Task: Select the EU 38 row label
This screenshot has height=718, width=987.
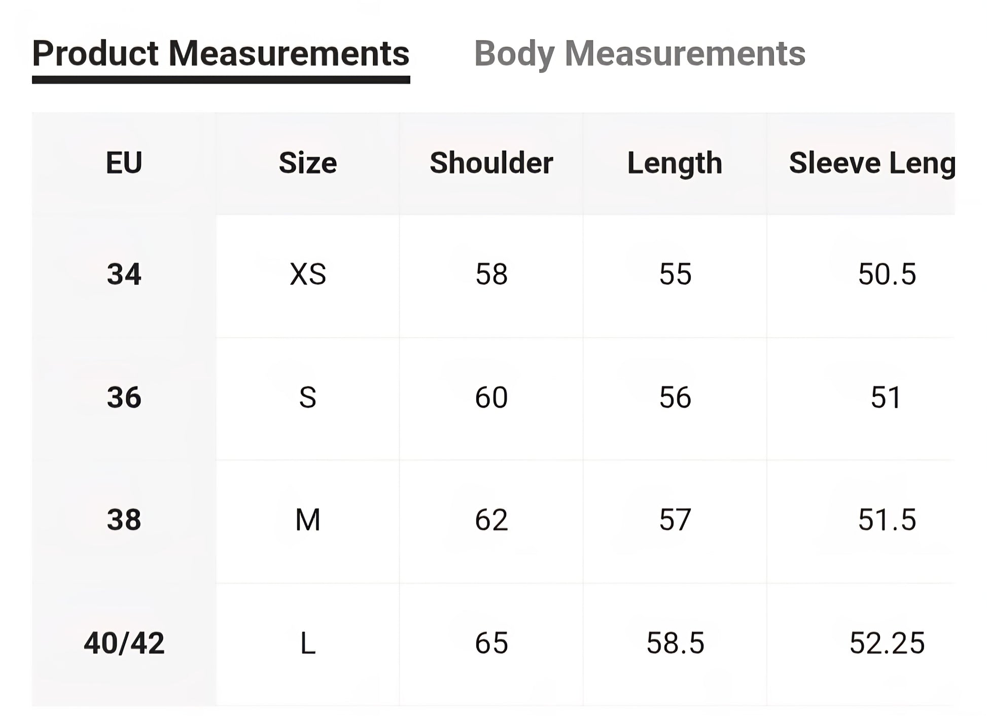Action: click(124, 520)
